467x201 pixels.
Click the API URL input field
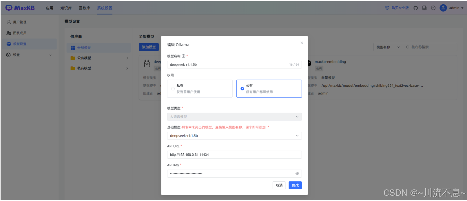click(234, 155)
